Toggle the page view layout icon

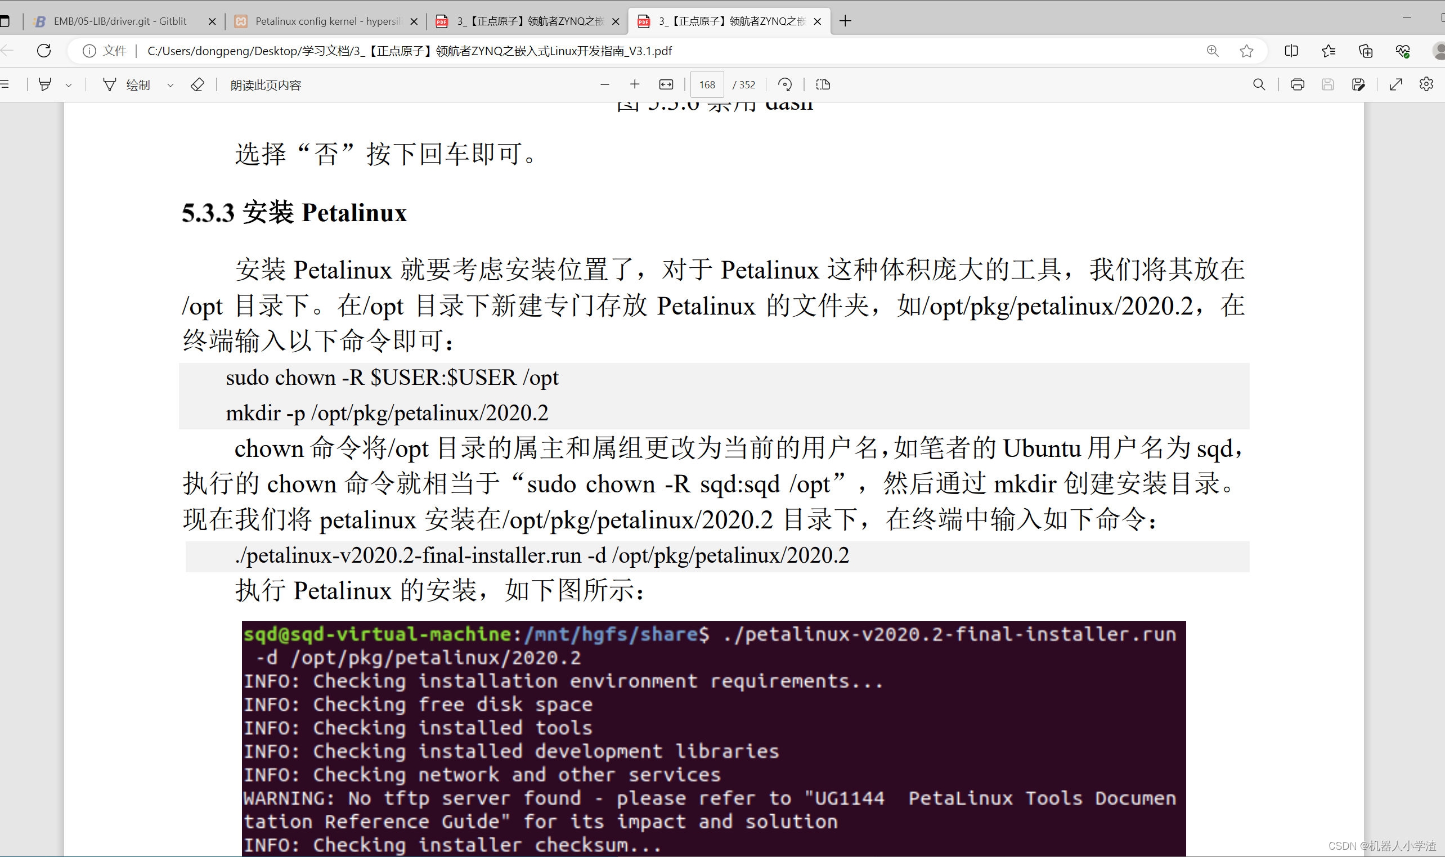(823, 85)
